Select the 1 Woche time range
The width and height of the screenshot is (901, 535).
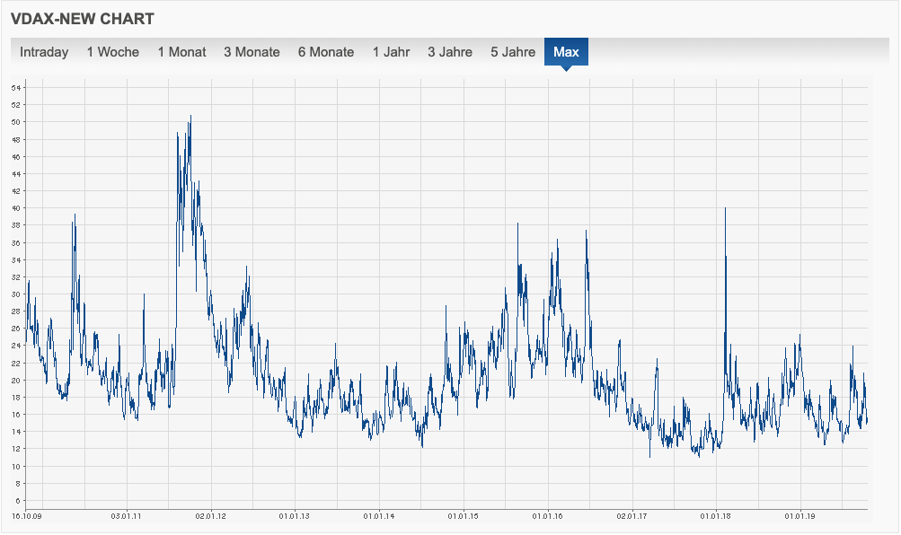click(112, 52)
